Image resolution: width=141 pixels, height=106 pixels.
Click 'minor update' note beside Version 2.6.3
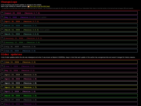coord(44,30)
